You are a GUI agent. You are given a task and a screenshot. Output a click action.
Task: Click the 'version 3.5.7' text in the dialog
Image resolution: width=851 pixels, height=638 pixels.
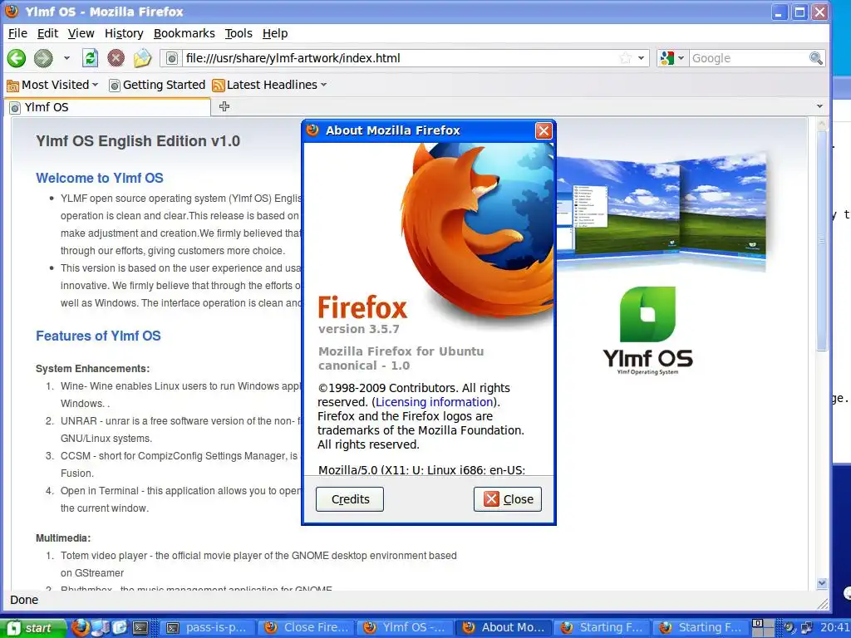coord(359,329)
